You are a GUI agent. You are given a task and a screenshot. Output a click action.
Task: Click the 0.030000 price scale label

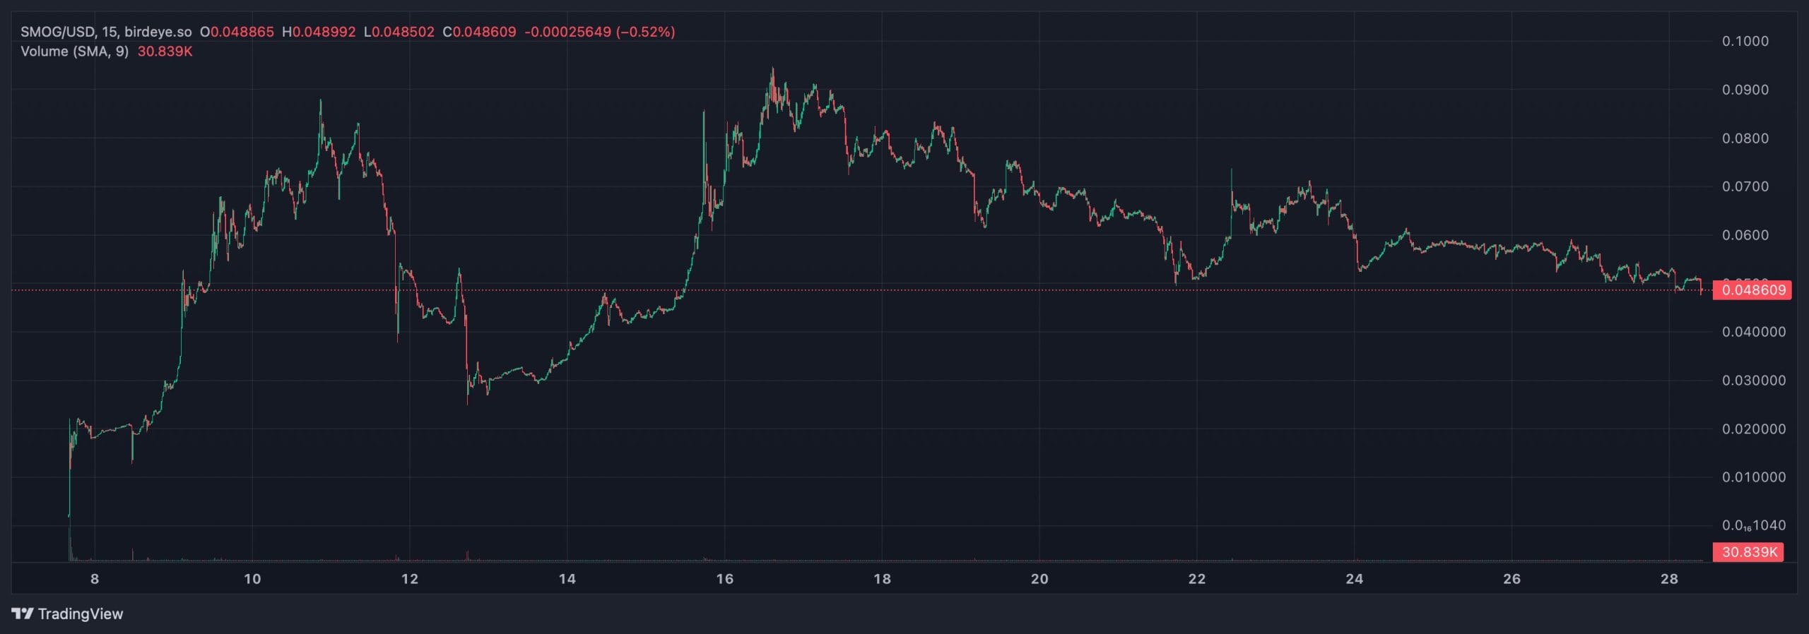click(x=1753, y=380)
